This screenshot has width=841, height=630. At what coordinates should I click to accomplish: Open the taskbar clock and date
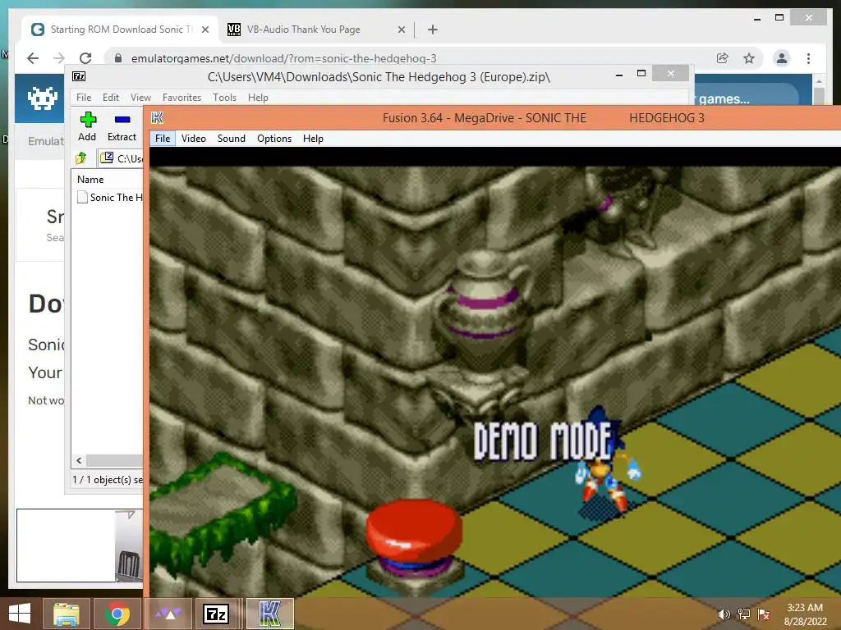805,614
